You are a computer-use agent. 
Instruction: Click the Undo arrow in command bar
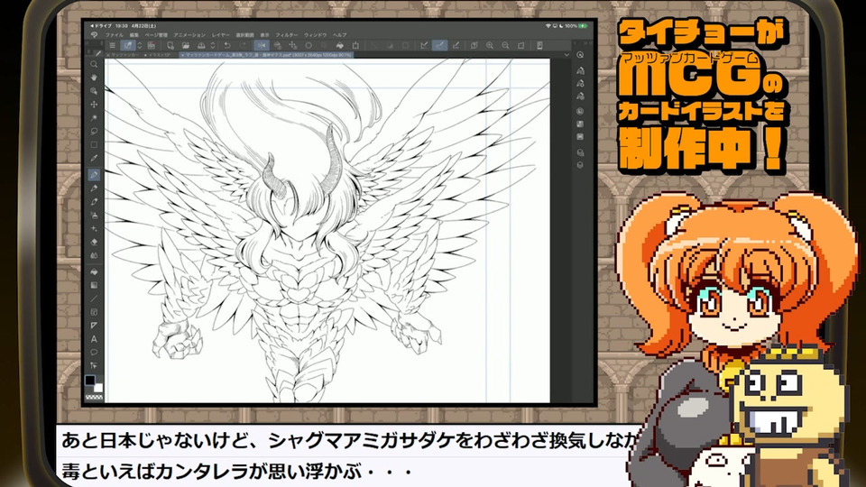tap(227, 45)
